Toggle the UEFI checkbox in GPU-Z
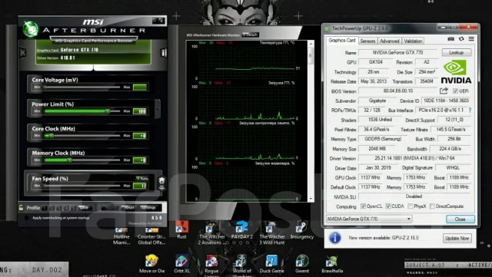492x277 pixels. 455,91
